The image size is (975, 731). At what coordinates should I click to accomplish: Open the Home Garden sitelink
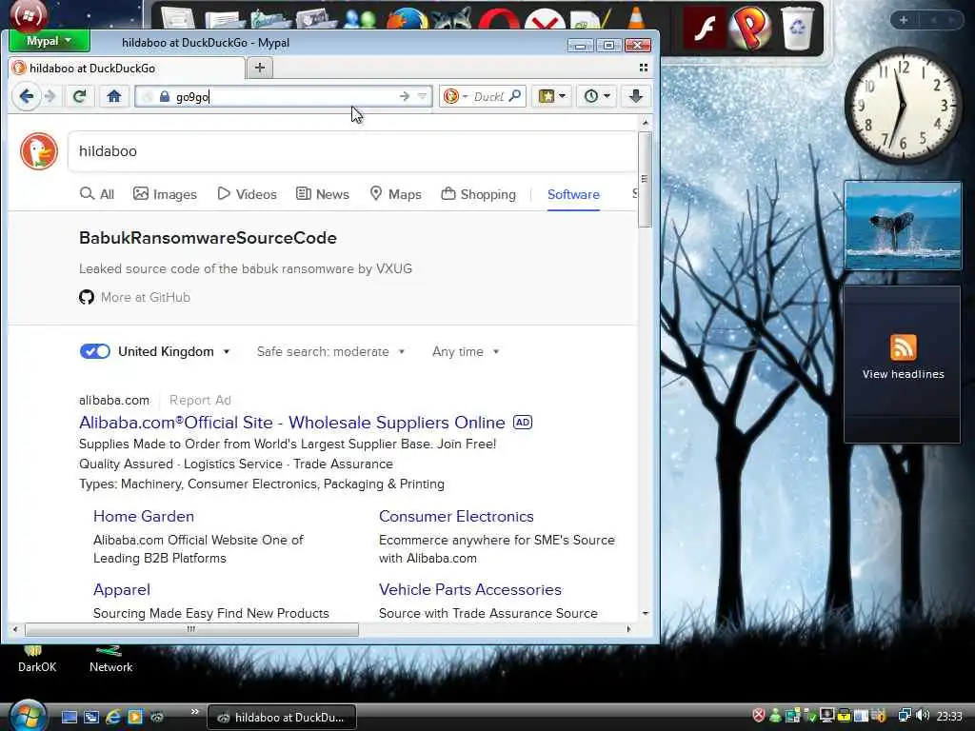144,516
